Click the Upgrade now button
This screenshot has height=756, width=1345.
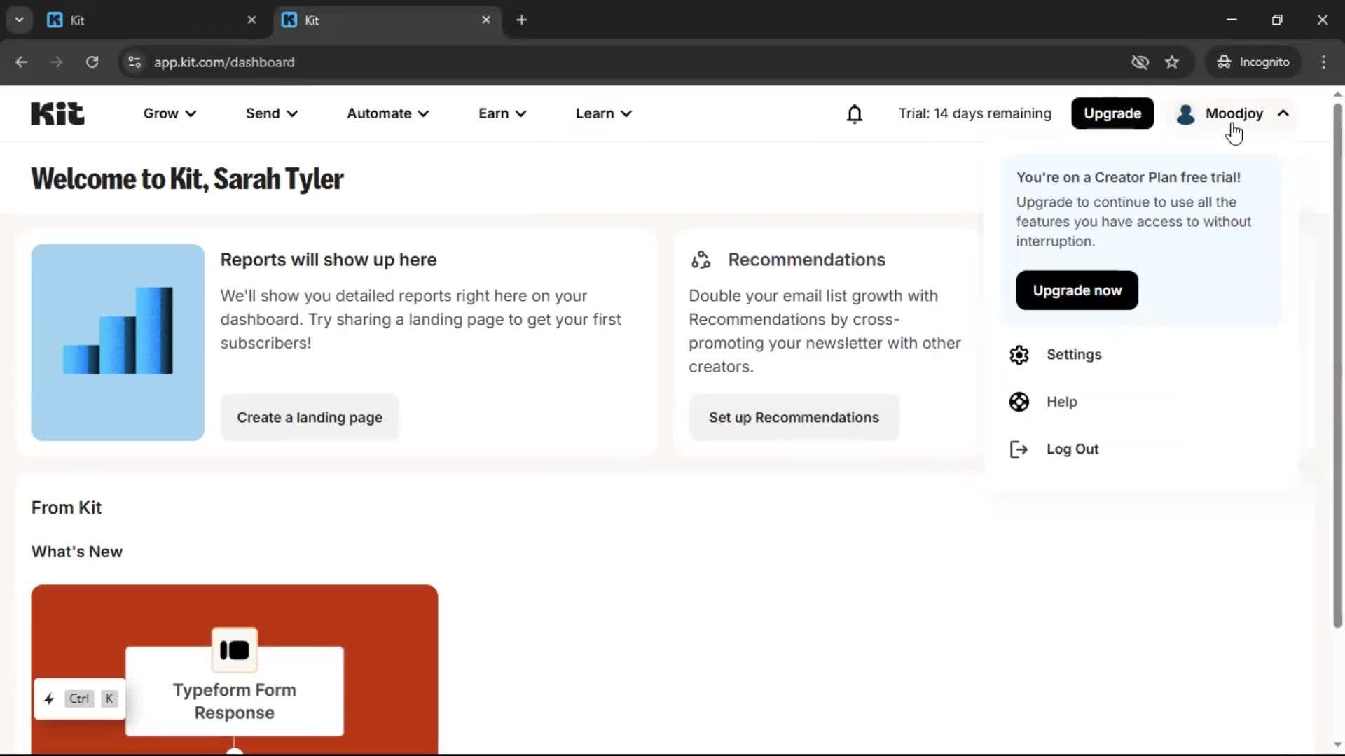tap(1077, 290)
